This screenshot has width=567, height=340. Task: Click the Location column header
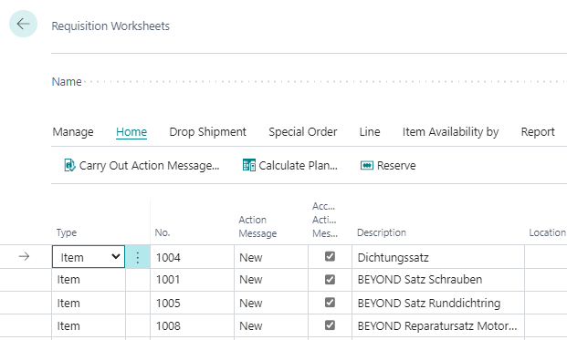[548, 232]
